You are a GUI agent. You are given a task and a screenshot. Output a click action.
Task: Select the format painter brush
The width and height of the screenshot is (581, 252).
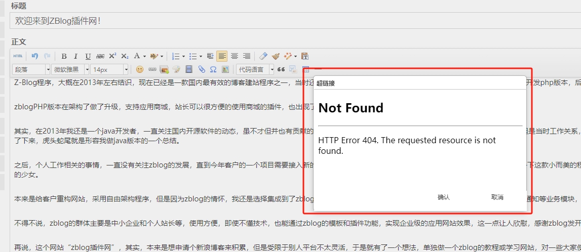(x=276, y=56)
